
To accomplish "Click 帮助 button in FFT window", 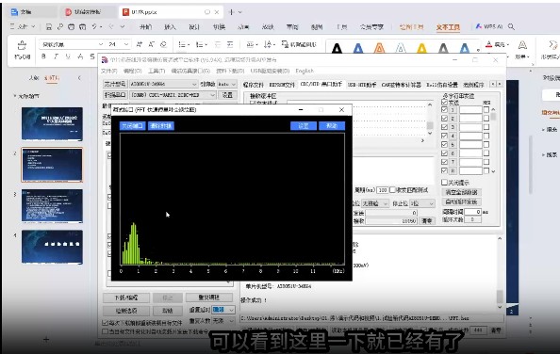I will coord(332,126).
